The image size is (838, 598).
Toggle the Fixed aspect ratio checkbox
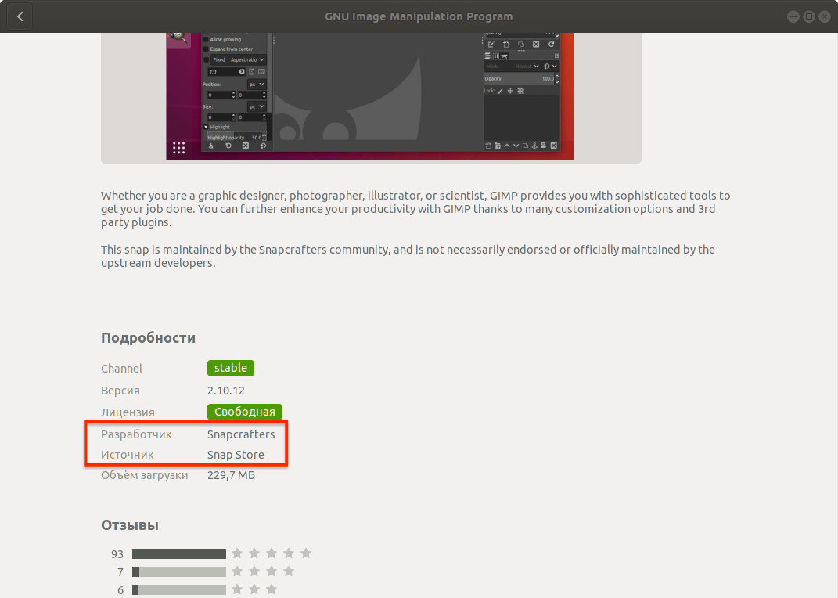pyautogui.click(x=207, y=59)
